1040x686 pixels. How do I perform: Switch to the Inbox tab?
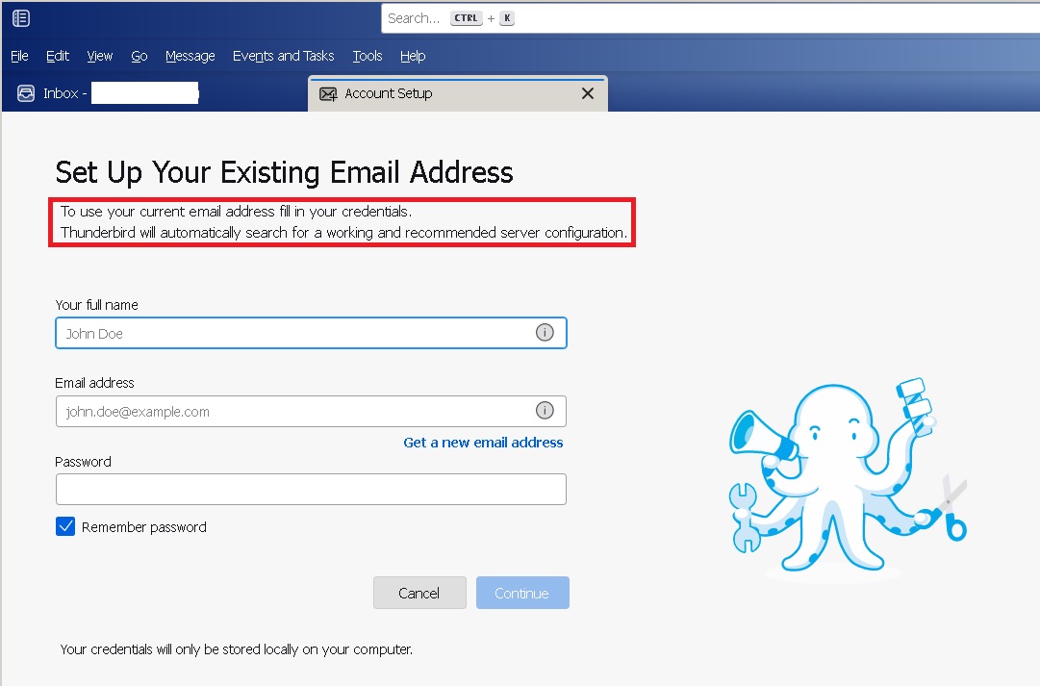106,93
